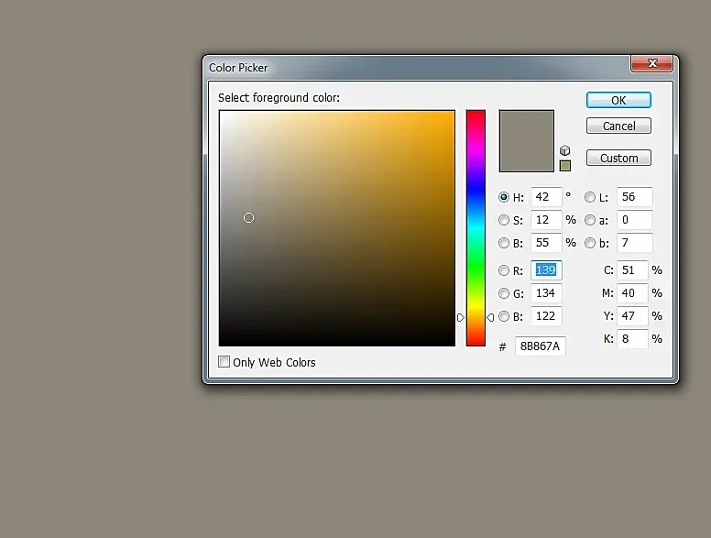Select the H hue radio button
The width and height of the screenshot is (711, 538).
pyautogui.click(x=503, y=197)
